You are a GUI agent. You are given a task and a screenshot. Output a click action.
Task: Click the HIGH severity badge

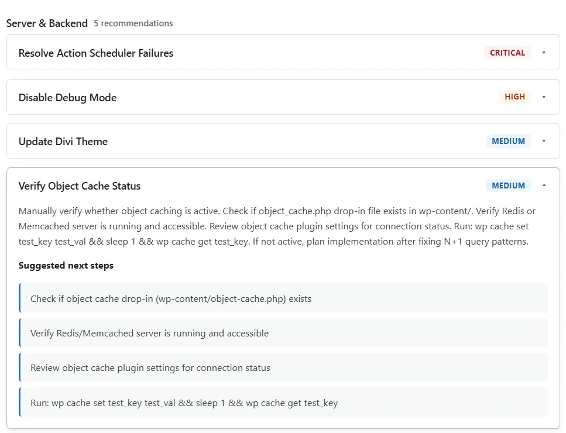point(514,97)
